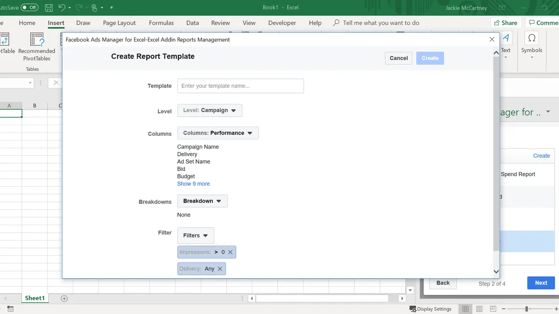Click the Create link in the side pane
Viewport: 559px width, 314px height.
point(541,156)
